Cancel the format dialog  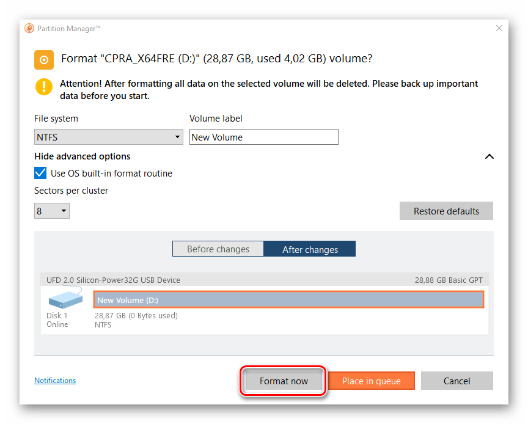457,381
